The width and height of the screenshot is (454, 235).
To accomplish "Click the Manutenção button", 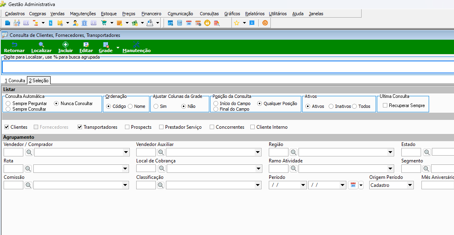I will [x=136, y=47].
